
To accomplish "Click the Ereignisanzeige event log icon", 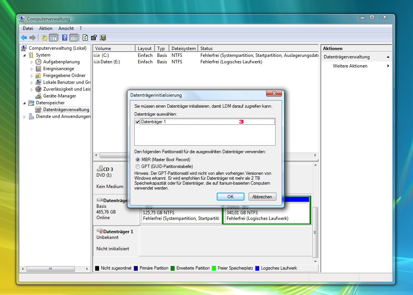I will [38, 69].
